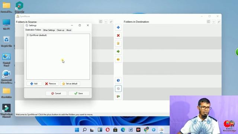Viewport: 238px width, 134px height.
Task: Click the green right arrow move-to-destination icon
Action: 118,51
